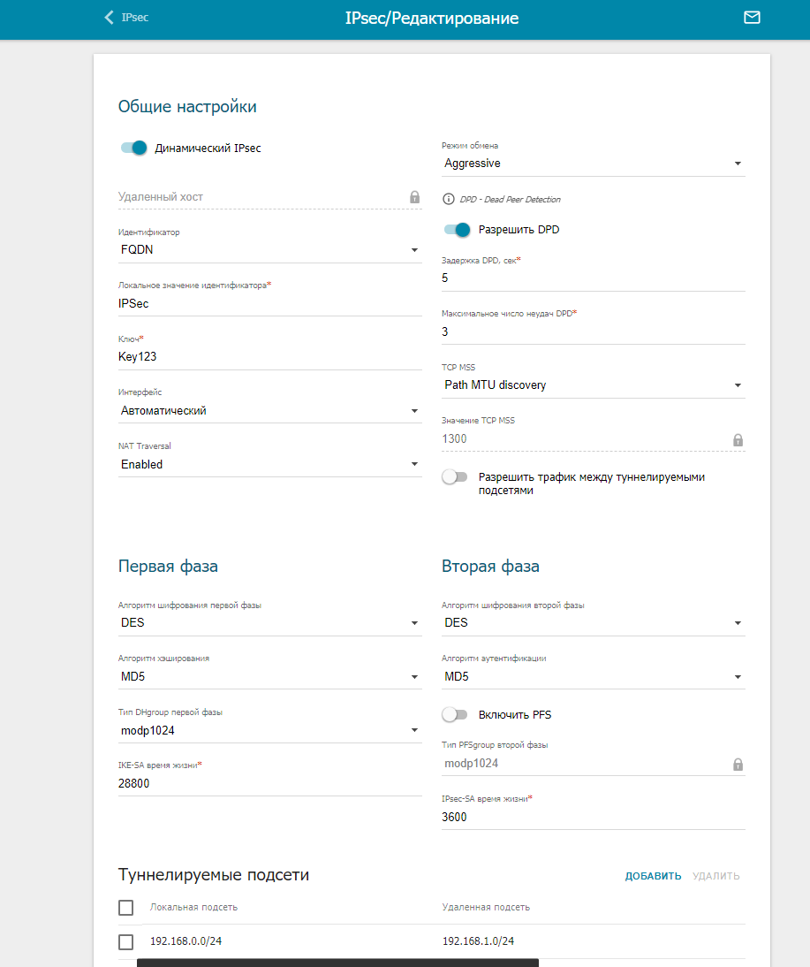Click the lock icon beside Значение TCP MSS
Image resolution: width=810 pixels, height=967 pixels.
pos(738,439)
